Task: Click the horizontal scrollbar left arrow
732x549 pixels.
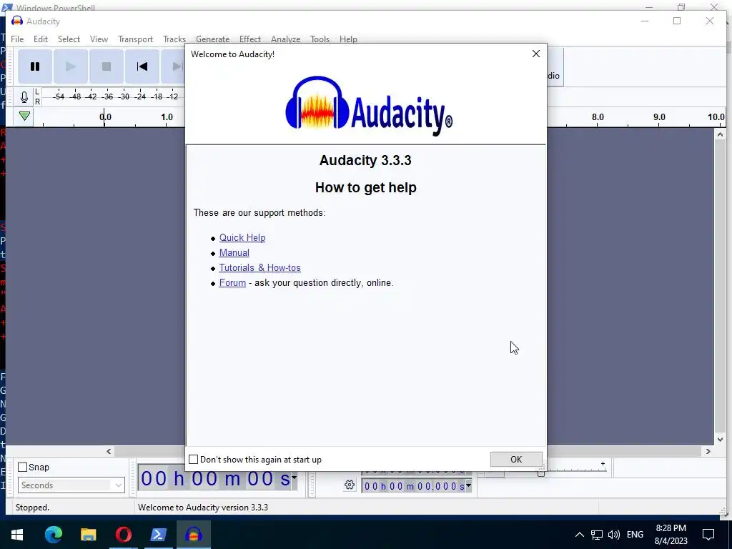Action: [109, 451]
